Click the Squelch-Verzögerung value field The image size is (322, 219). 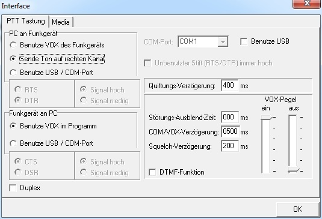(x=230, y=146)
